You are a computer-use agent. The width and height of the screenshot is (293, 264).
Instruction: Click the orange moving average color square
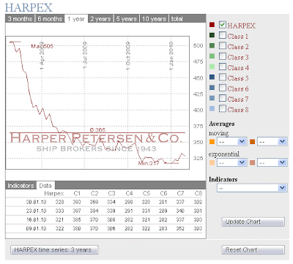tap(212, 141)
